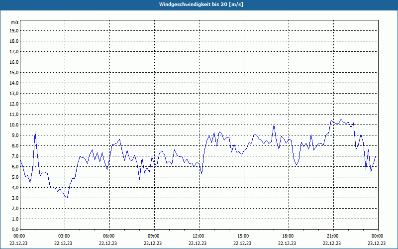Click the 03:00 time label
Screen dimensions: 398x249
(x=64, y=236)
